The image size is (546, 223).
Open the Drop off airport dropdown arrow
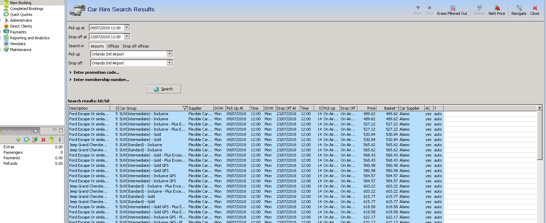click(x=169, y=63)
